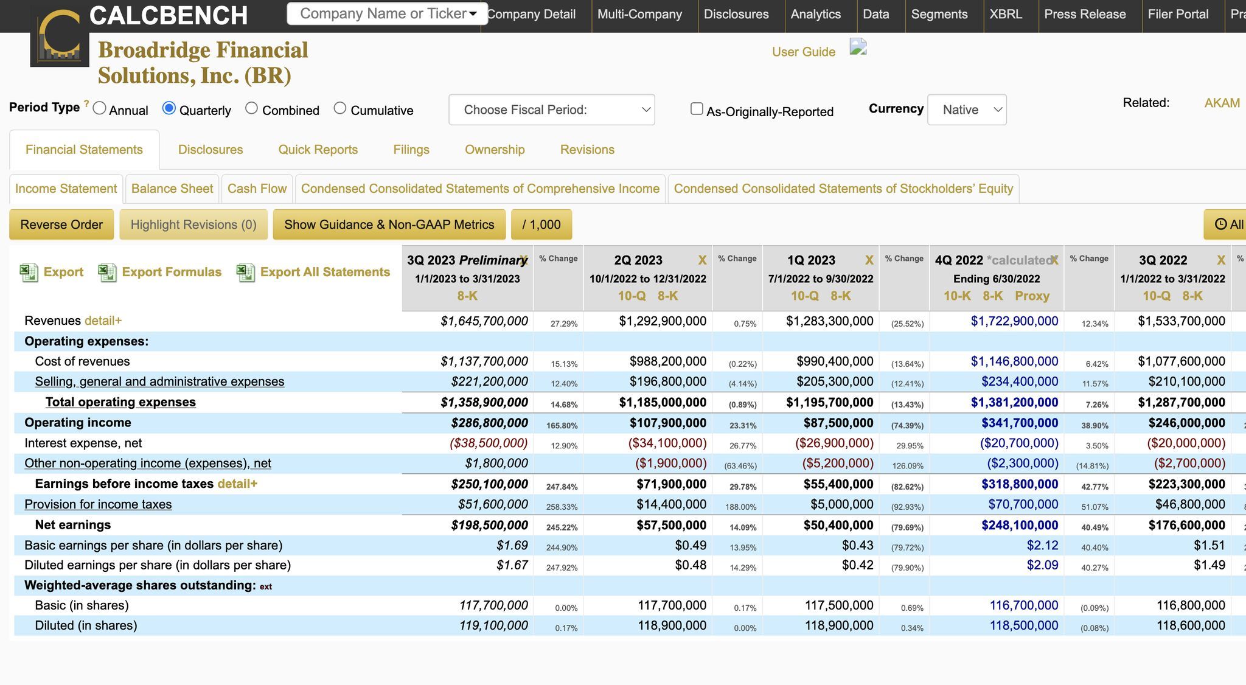Click the Reverse Order button

tap(61, 224)
